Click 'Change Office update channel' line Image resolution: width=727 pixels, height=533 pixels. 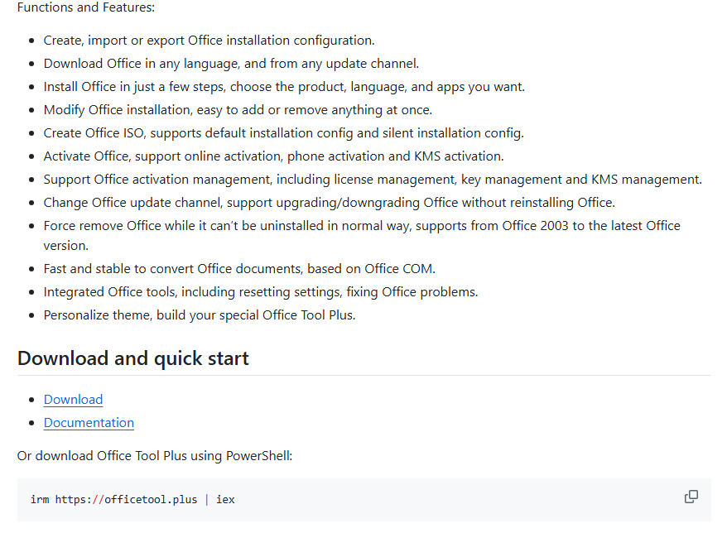pos(330,203)
